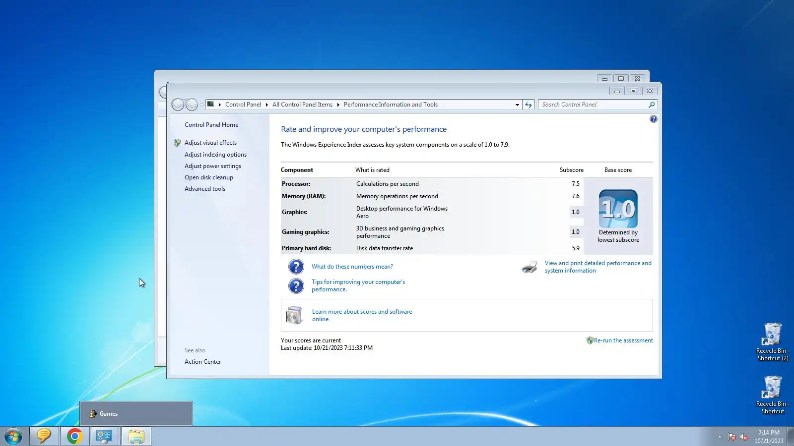This screenshot has width=794, height=446.
Task: Click the Control Panel icon in address bar
Action: coord(210,104)
